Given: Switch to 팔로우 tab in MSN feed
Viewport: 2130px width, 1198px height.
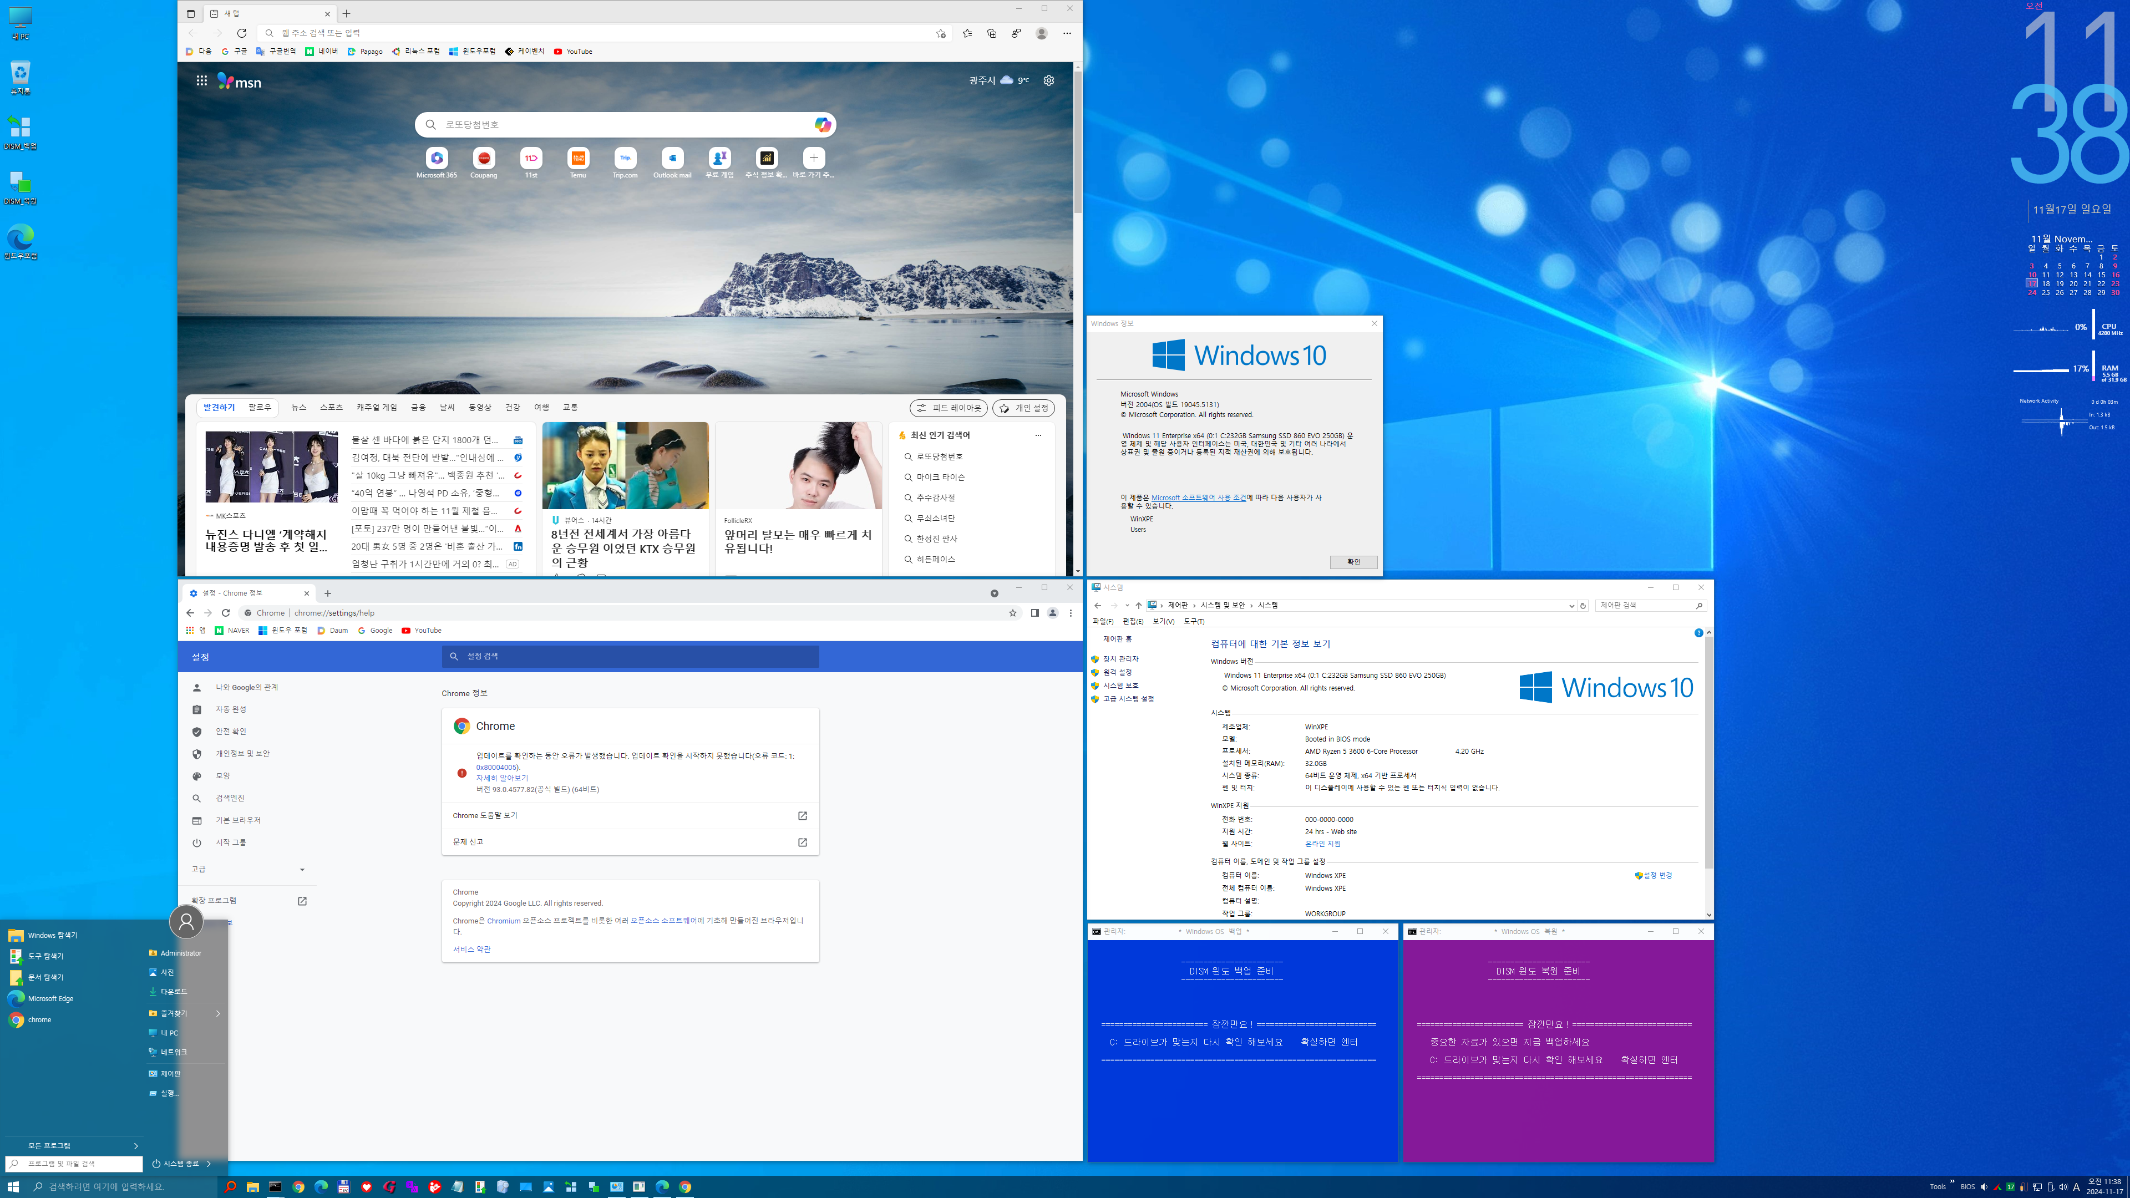Looking at the screenshot, I should pos(260,407).
